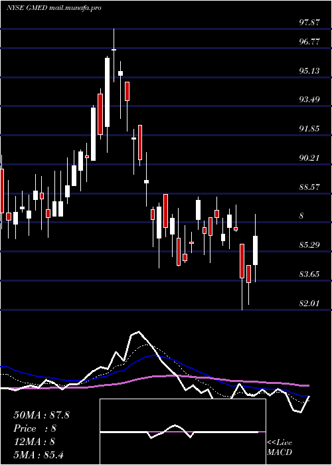
Task: Click the NYSE GMED mail.munafa.pro title text
Action: pyautogui.click(x=54, y=8)
